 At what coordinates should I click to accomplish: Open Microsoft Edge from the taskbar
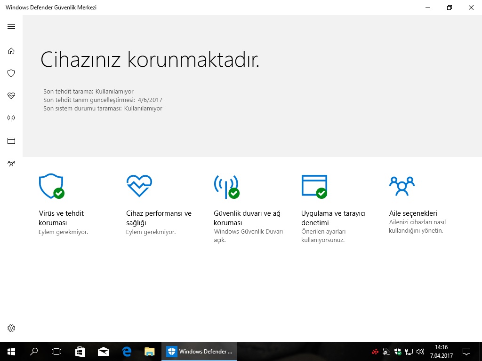(126, 351)
